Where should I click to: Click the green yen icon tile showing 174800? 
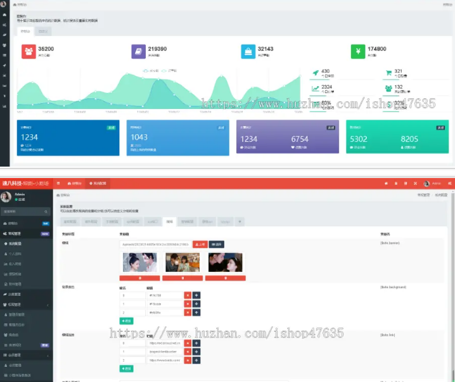tap(357, 51)
